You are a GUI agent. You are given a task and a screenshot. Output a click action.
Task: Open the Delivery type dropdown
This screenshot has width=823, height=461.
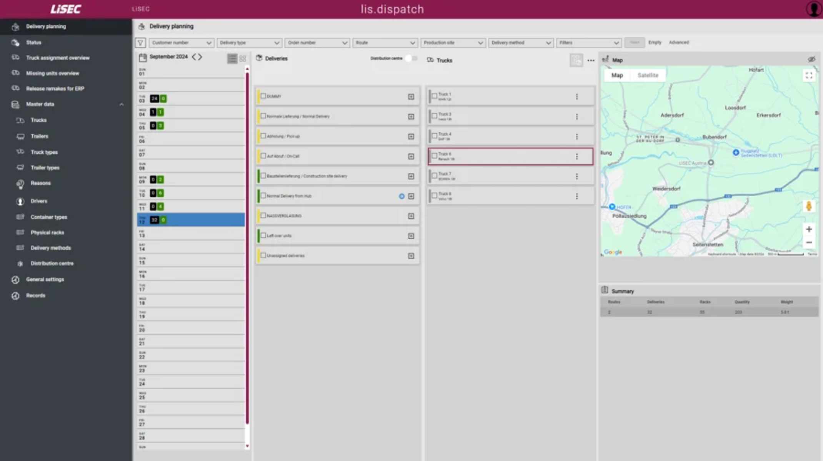coord(249,43)
